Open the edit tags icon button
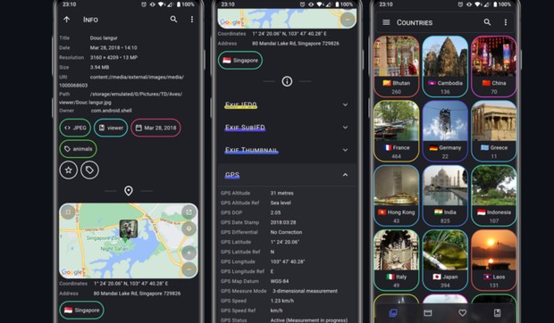This screenshot has width=554, height=323. pyautogui.click(x=89, y=170)
